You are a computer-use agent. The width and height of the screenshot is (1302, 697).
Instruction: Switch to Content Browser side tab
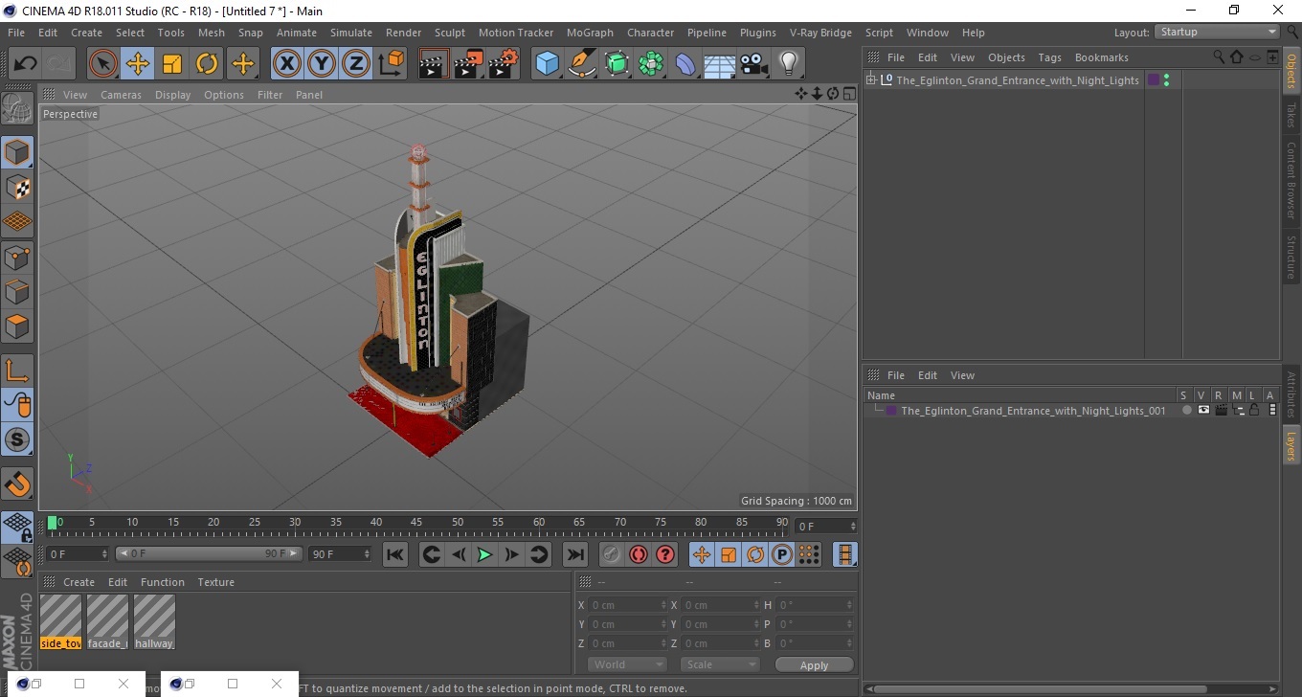click(1291, 180)
